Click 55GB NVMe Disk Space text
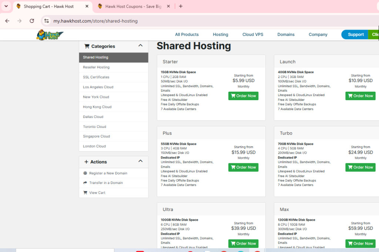Image resolution: width=379 pixels, height=252 pixels. (x=179, y=144)
